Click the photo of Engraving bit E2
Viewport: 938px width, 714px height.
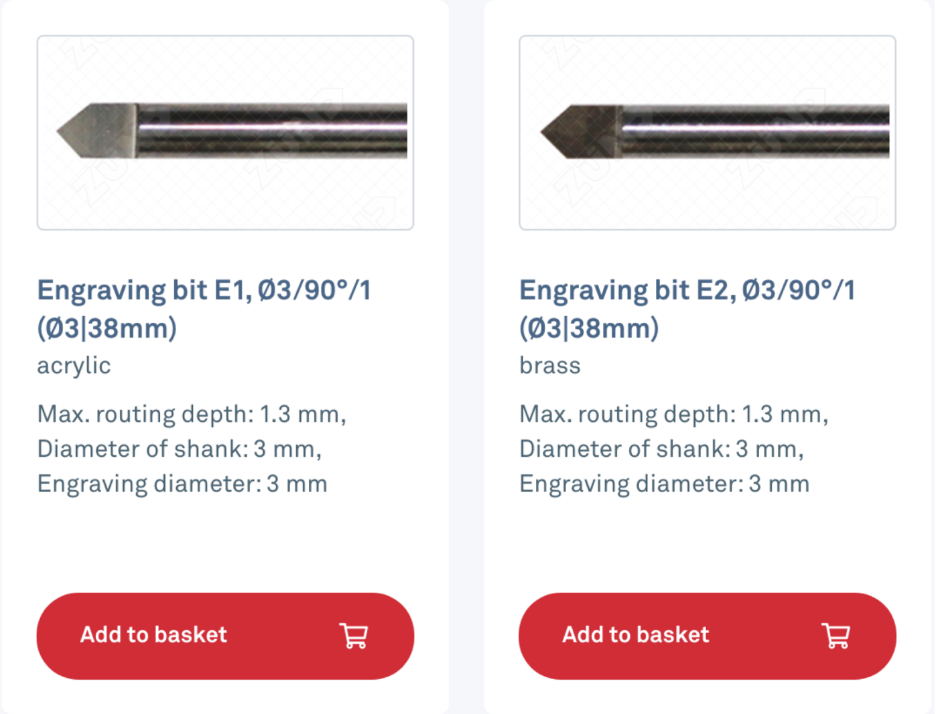(x=708, y=132)
